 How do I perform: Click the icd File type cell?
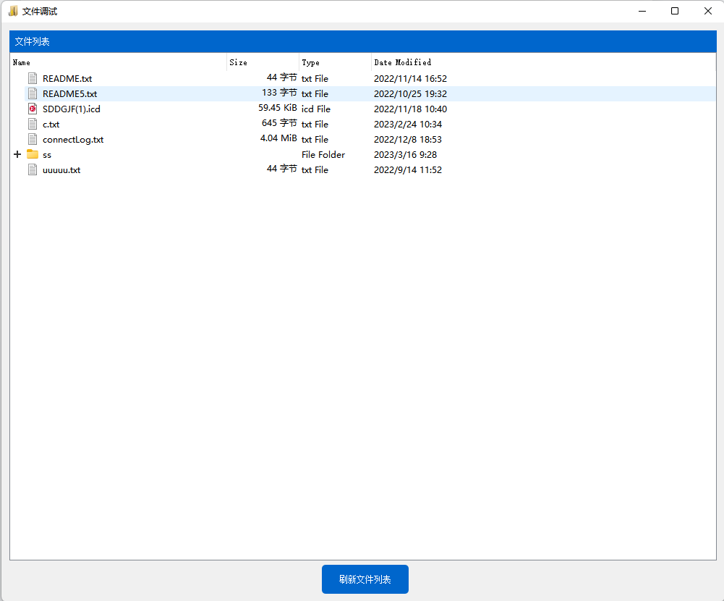pos(316,109)
